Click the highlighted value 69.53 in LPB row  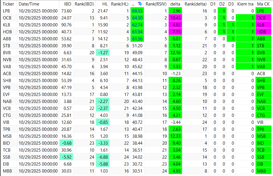137,11
